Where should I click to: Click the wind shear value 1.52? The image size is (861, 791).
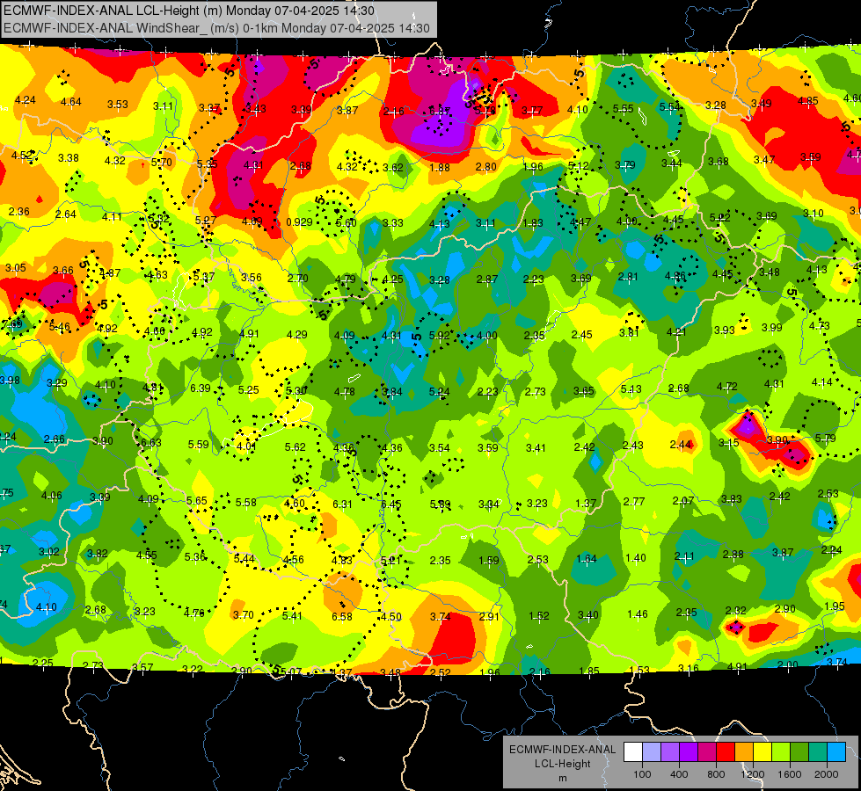point(538,616)
